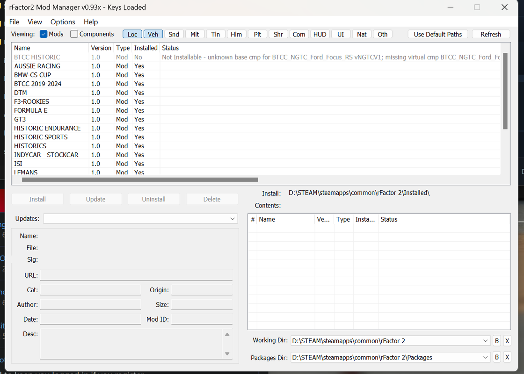
Task: Select the DTM mod row
Action: point(256,93)
